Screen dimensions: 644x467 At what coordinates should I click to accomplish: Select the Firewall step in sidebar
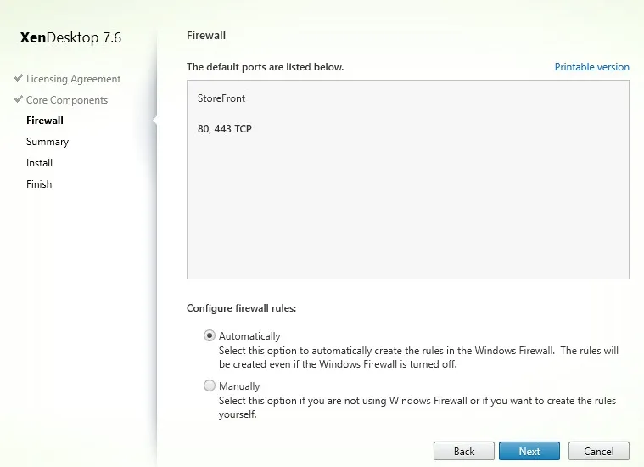(x=45, y=121)
